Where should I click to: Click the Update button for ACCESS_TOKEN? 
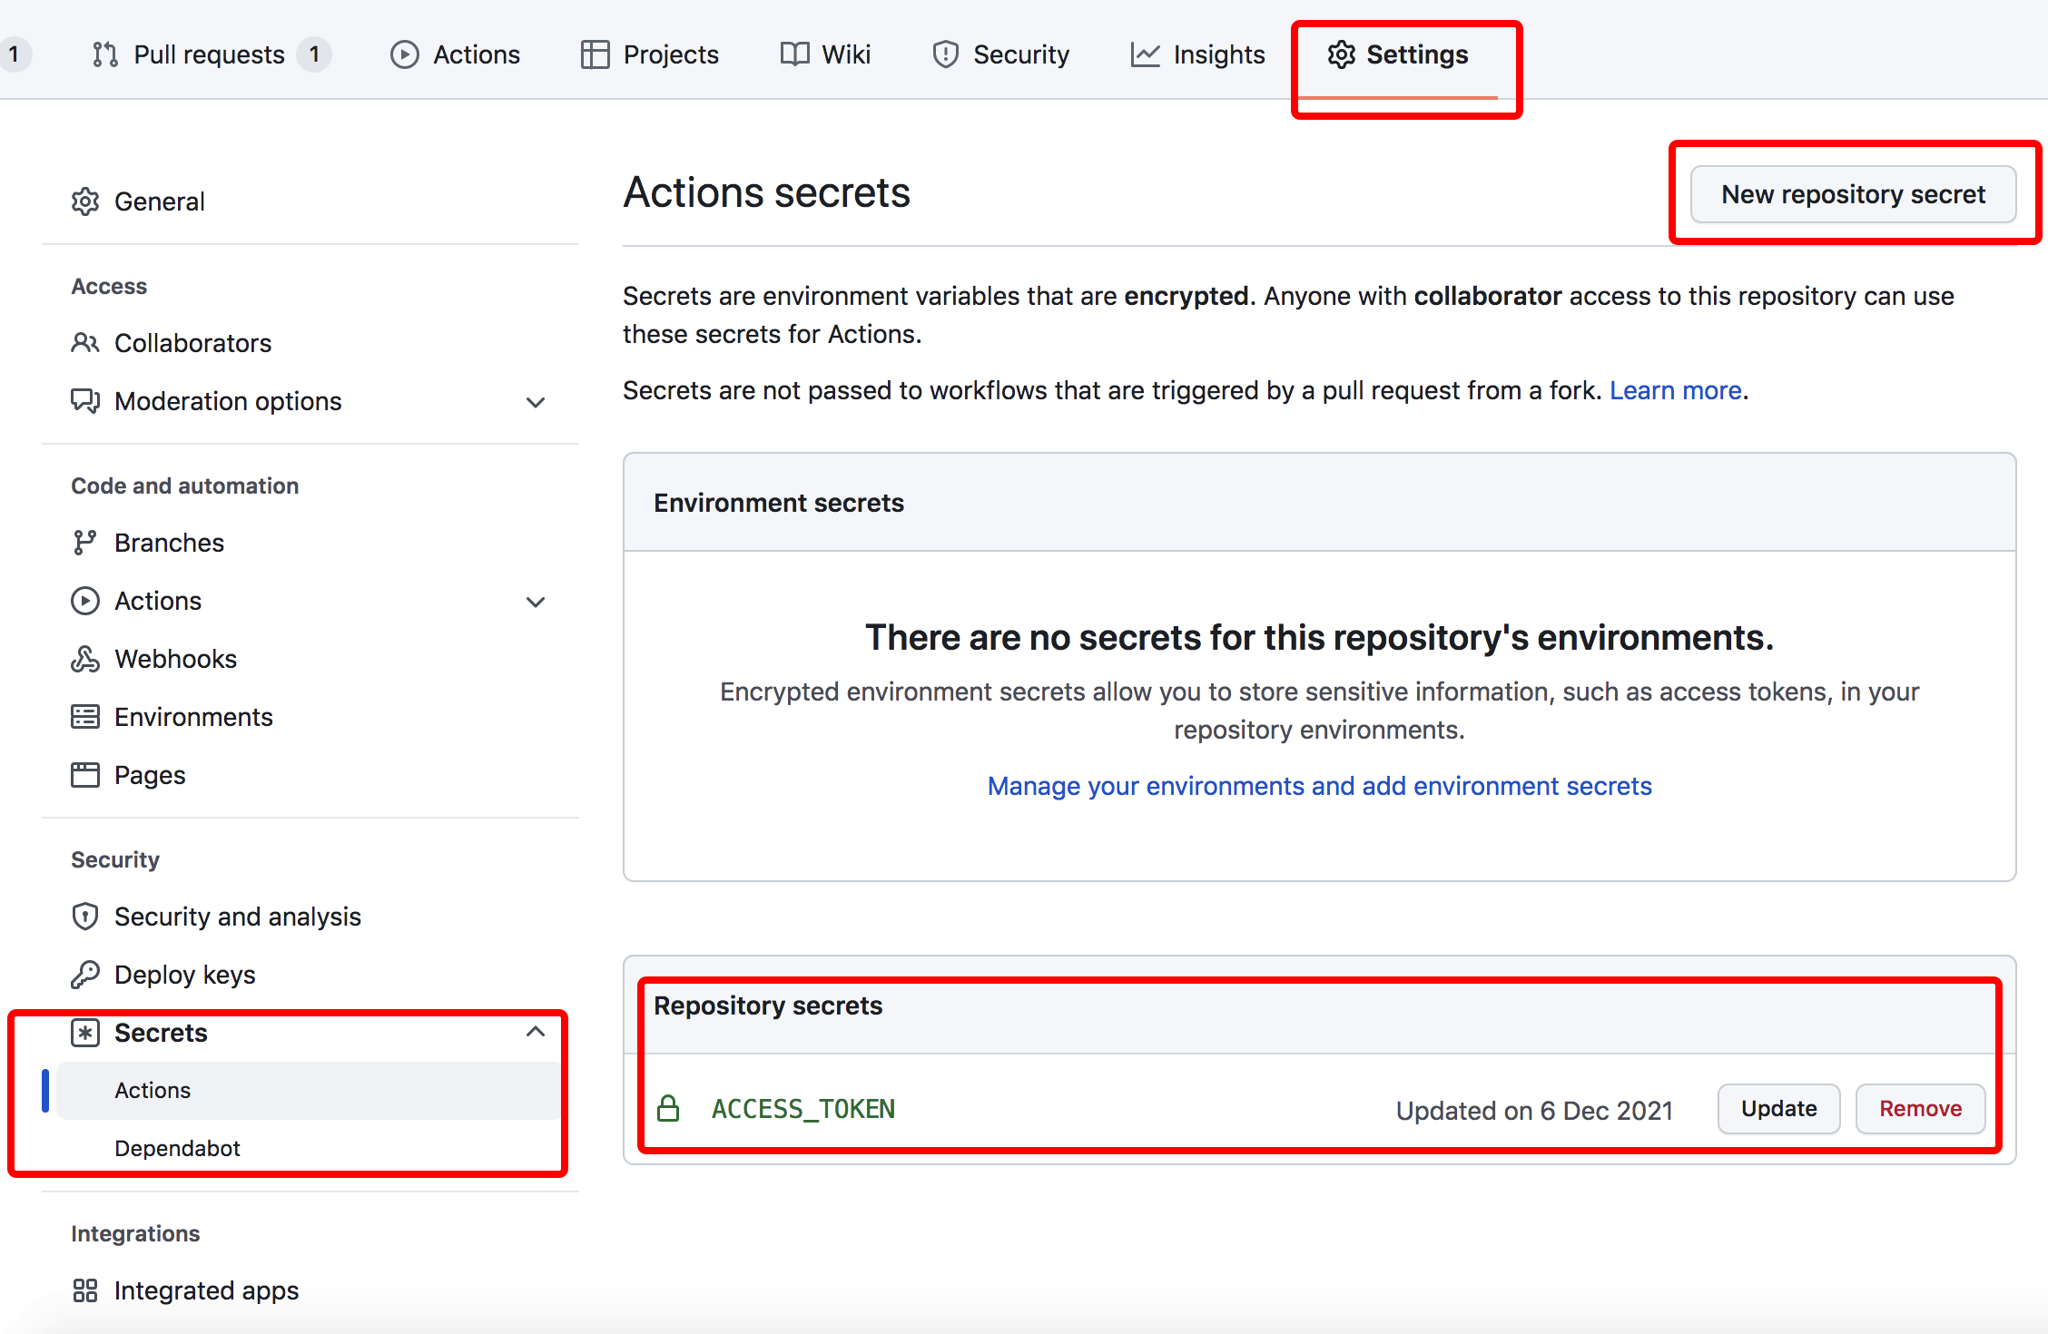[x=1779, y=1107]
